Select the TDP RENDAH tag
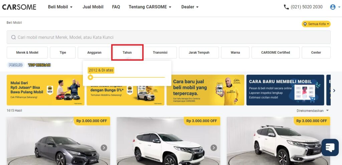 click(39, 65)
